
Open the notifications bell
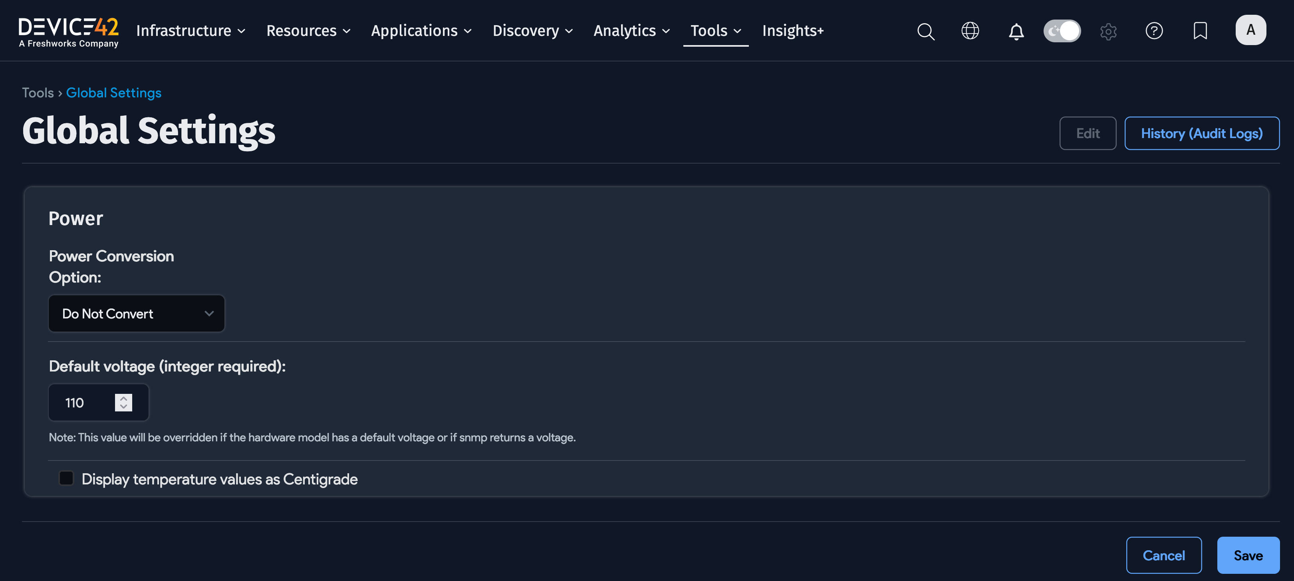click(1016, 31)
